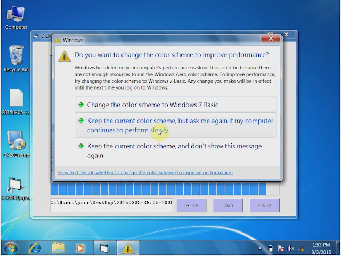Click the yellow warning icon in dialog
This screenshot has width=341, height=256.
coord(64,57)
